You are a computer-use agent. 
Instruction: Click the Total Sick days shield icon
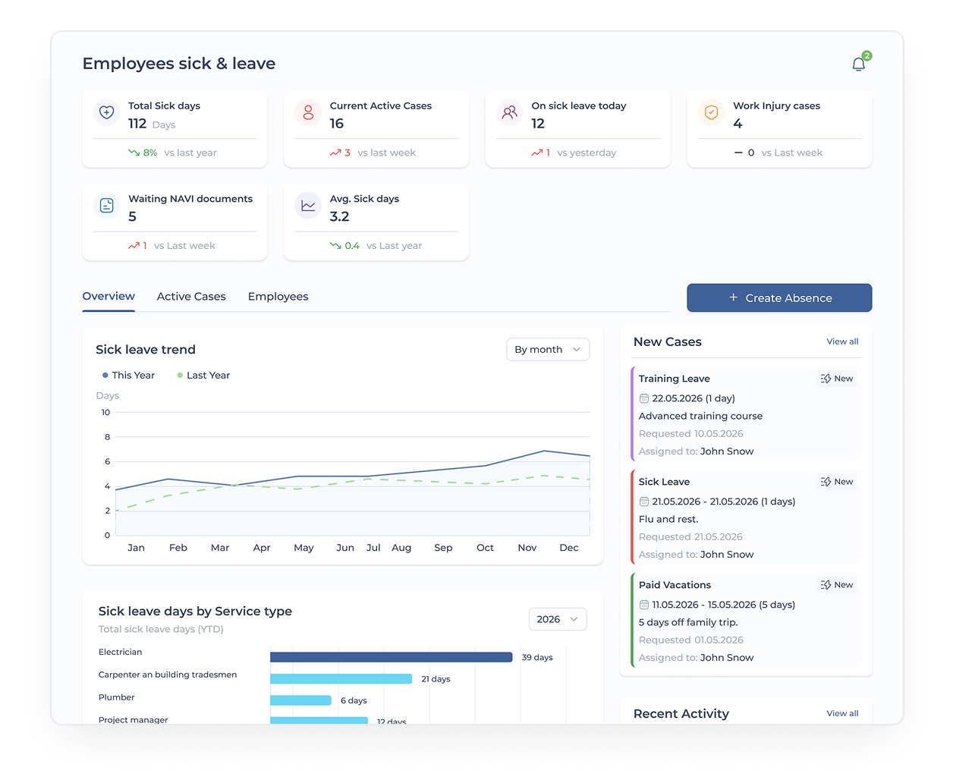pyautogui.click(x=107, y=112)
